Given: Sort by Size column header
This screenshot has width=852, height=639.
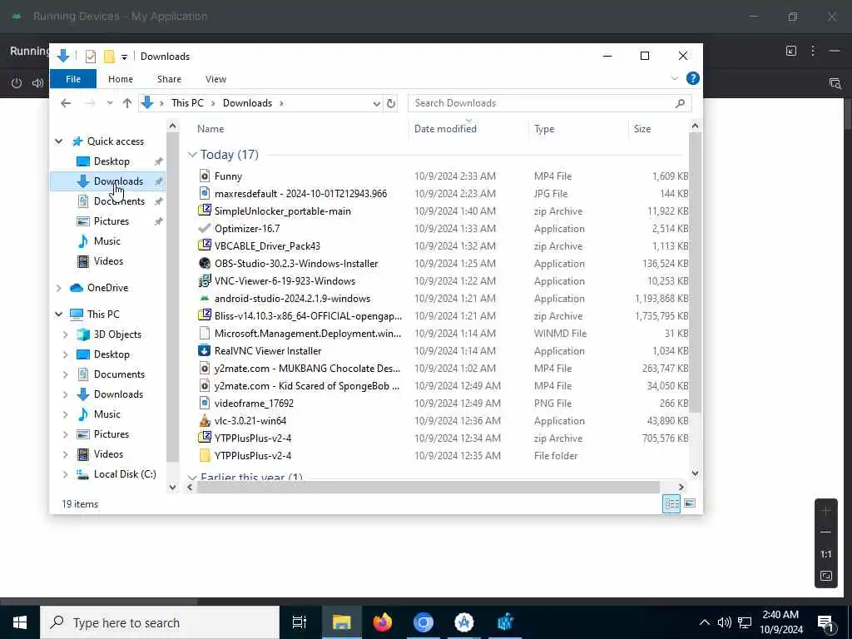Looking at the screenshot, I should click(x=642, y=129).
